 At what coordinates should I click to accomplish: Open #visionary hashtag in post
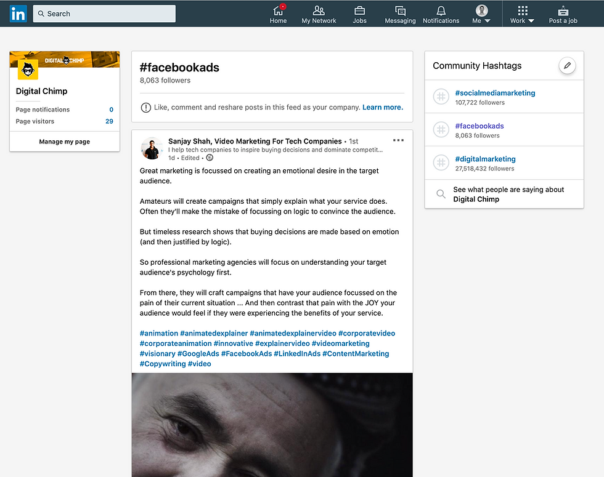[158, 353]
